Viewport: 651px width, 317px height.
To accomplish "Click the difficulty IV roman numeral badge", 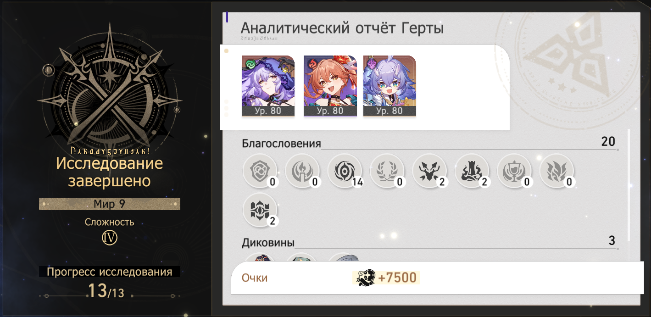I will [110, 238].
